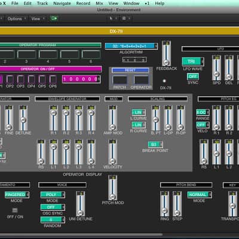The image size is (239, 239).
Task: Open the Navigate menu
Action: (62, 4)
